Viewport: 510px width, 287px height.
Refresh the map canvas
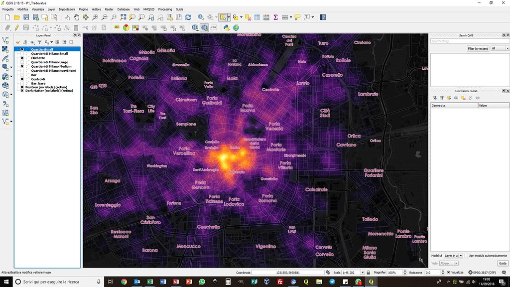tap(188, 17)
